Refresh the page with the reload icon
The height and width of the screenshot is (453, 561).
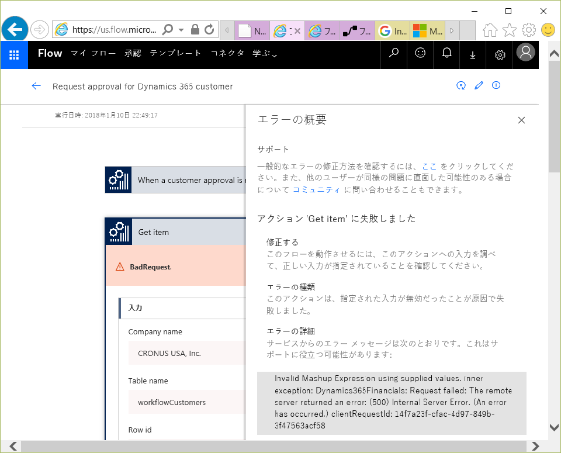209,29
